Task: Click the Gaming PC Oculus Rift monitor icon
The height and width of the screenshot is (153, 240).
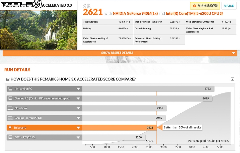Action: click(x=10, y=98)
